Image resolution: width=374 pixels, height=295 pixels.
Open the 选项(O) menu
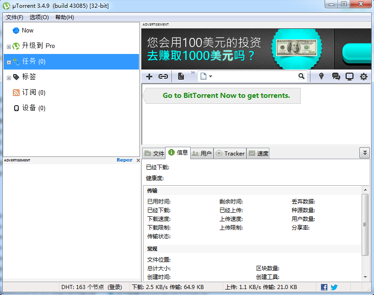(x=39, y=17)
